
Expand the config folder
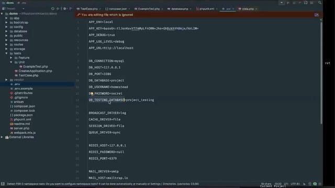pos(6,27)
